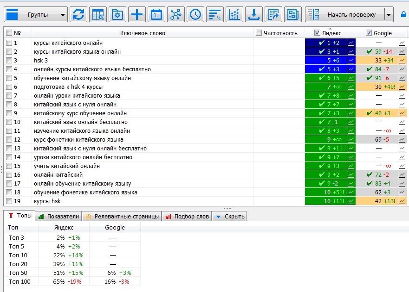This screenshot has height=292, width=409.
Task: Click the № column header
Action: (18, 33)
